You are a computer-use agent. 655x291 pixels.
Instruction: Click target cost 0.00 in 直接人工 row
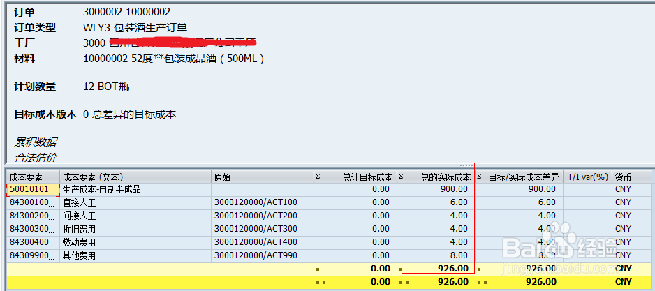[x=381, y=202]
